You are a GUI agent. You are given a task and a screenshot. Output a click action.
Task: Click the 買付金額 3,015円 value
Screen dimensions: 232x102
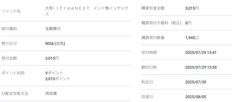pos(52,58)
